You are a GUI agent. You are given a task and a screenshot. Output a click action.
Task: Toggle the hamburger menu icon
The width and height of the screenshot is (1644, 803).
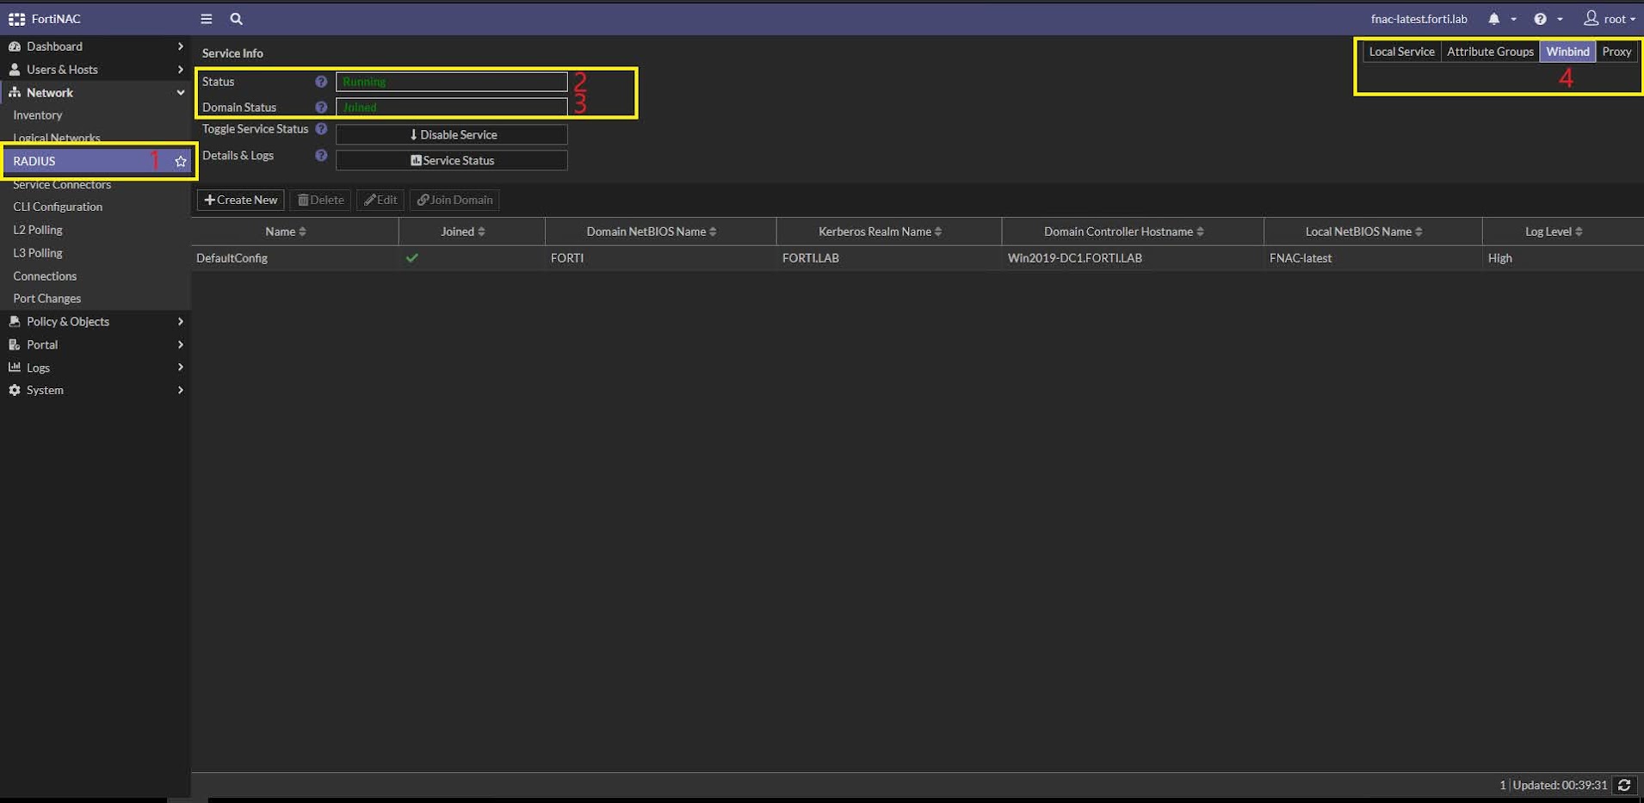pos(206,18)
